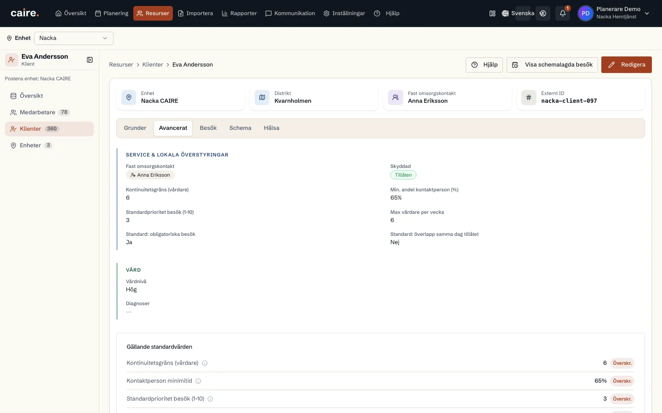Click Visa schemalagda besök button

[x=552, y=65]
